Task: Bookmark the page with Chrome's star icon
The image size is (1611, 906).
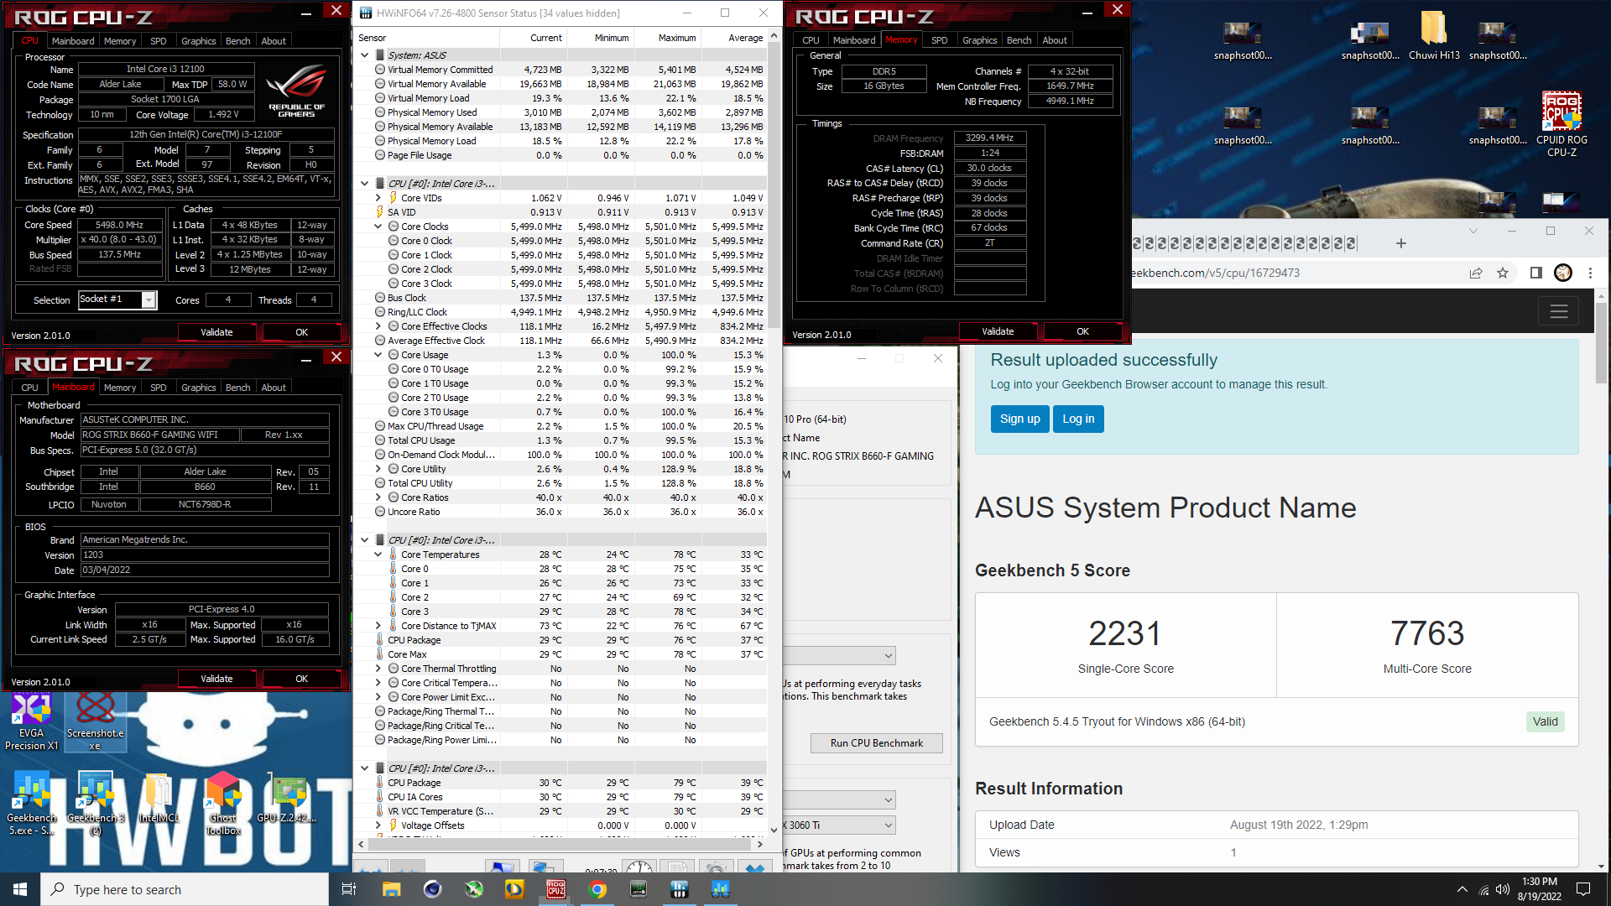Action: click(1503, 273)
